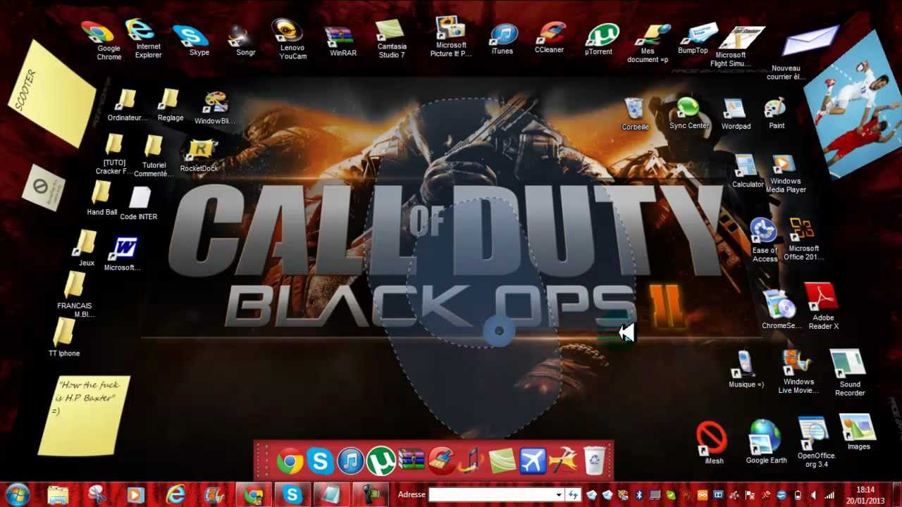The width and height of the screenshot is (902, 507).
Task: Click the taskbar Adresse input field
Action: pyautogui.click(x=491, y=495)
